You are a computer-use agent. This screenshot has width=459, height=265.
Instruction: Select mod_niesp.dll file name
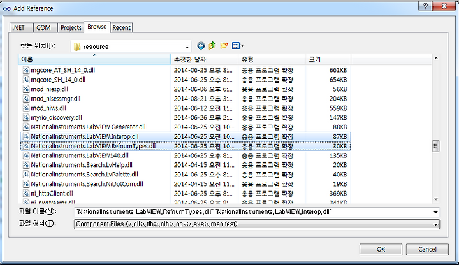[x=49, y=89]
